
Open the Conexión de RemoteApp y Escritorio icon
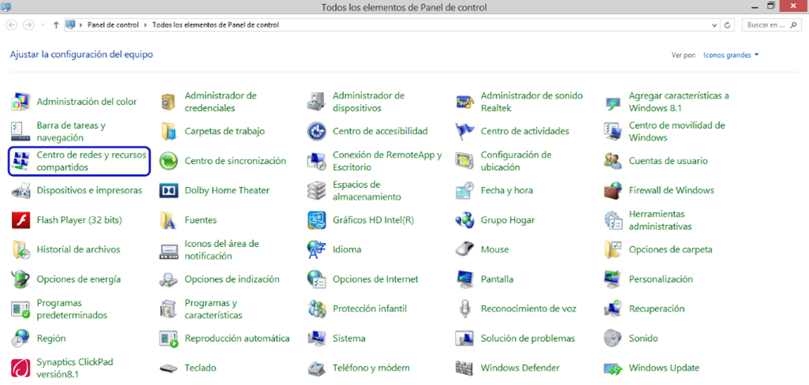click(x=316, y=161)
